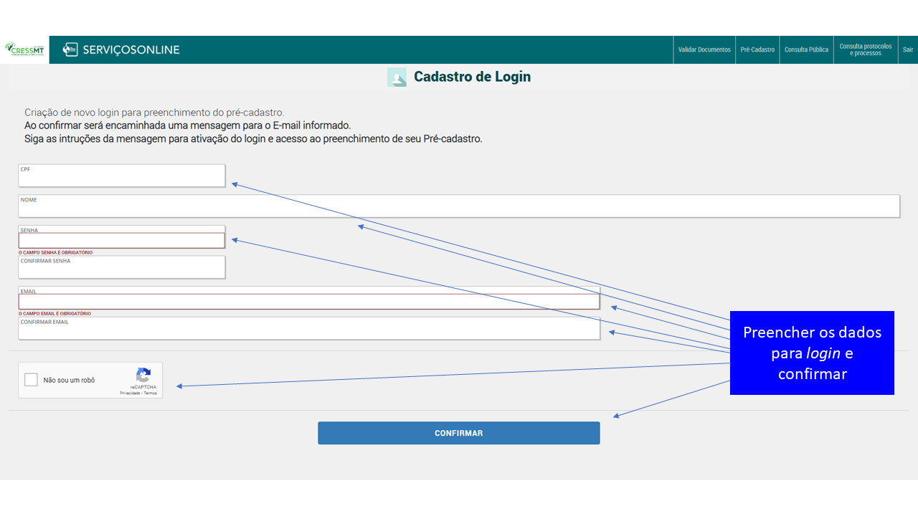This screenshot has height=516, width=918.
Task: Open Pré-Cadastro menu item
Action: 757,49
